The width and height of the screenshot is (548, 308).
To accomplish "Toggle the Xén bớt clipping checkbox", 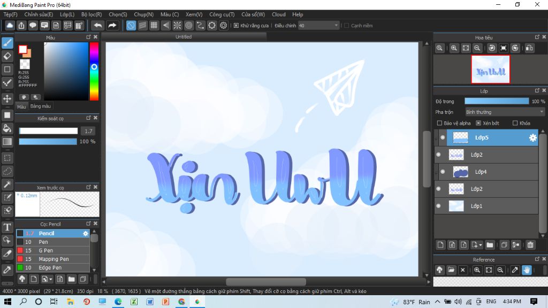I will point(478,124).
